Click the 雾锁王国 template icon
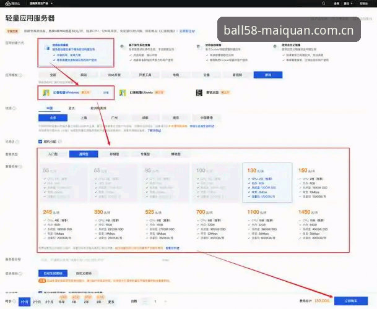377x309 pixels. coord(199,93)
